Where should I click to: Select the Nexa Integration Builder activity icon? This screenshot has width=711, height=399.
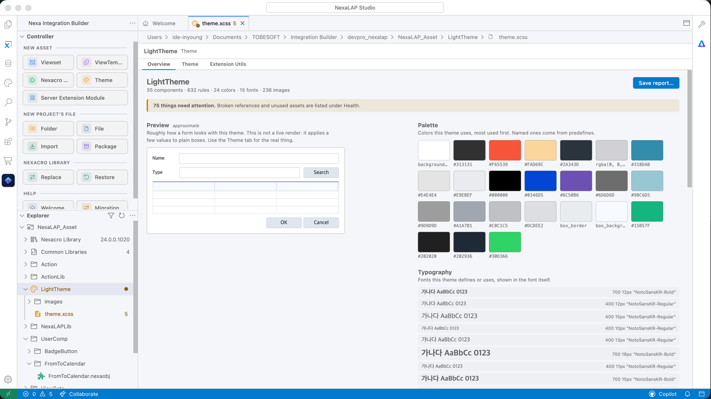tap(8, 180)
